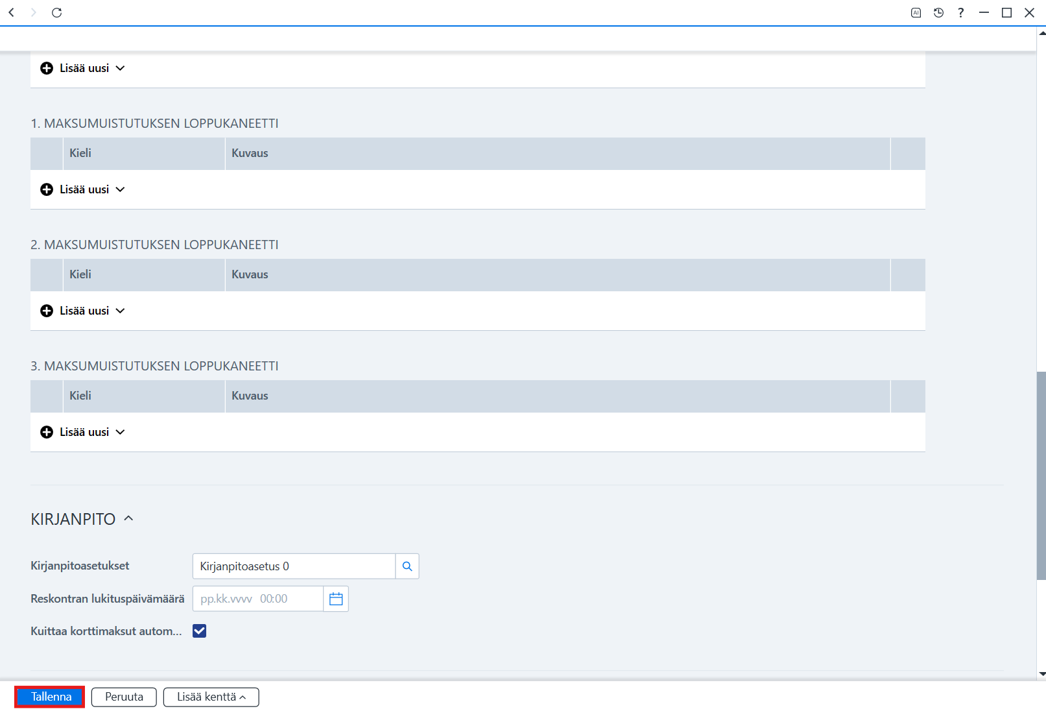Click the Reskontran lukituspäivämäärä date field
The width and height of the screenshot is (1046, 711).
258,599
